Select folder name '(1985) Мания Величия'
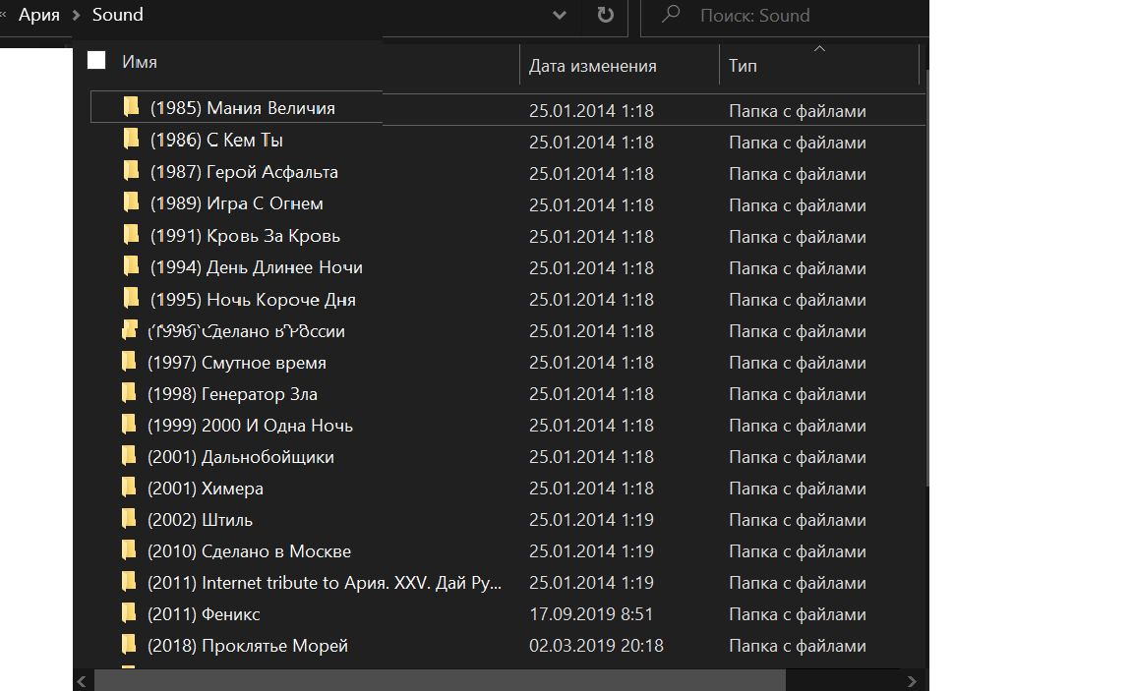1133x691 pixels. pyautogui.click(x=243, y=108)
